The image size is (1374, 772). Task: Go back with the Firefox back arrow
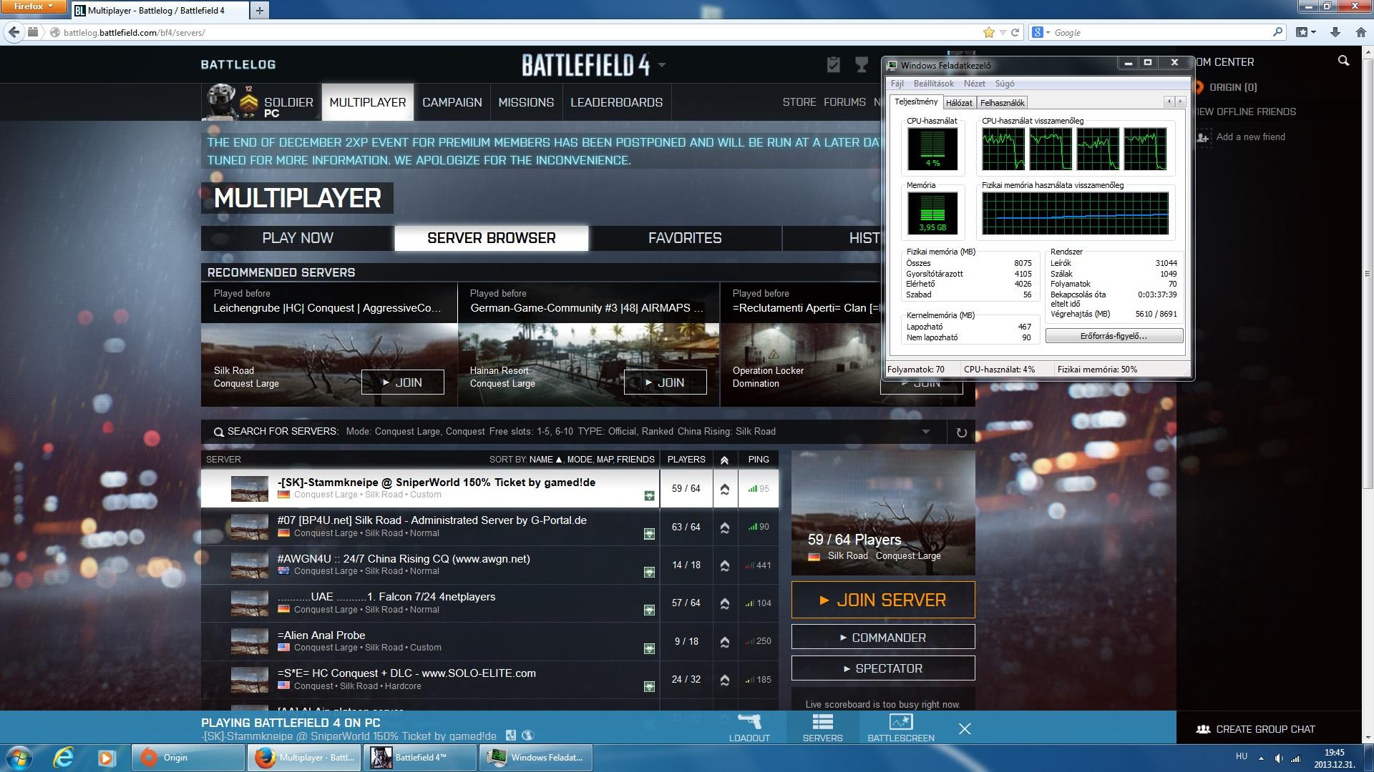point(14,32)
